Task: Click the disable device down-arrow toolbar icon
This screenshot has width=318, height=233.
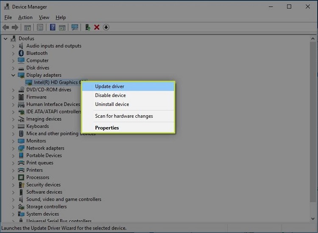Action: pos(106,27)
